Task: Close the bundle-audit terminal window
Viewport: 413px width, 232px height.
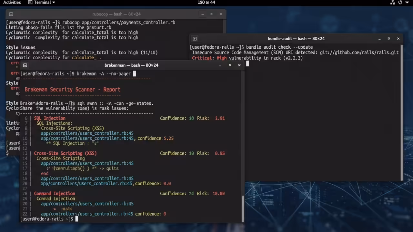Action: tap(398, 39)
